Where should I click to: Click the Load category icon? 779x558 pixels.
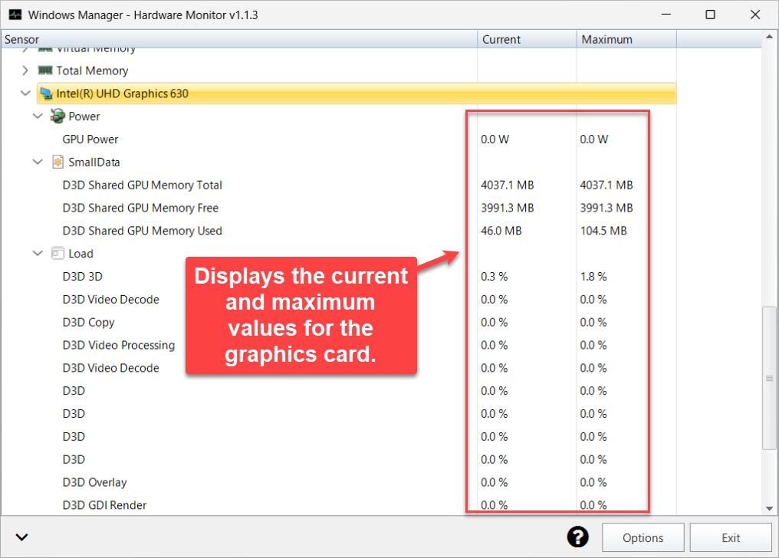point(58,253)
